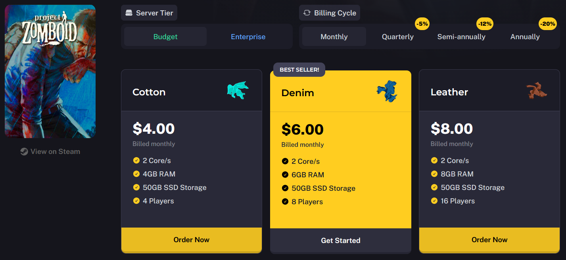Click the -20% annual discount badge
566x260 pixels.
tap(548, 24)
